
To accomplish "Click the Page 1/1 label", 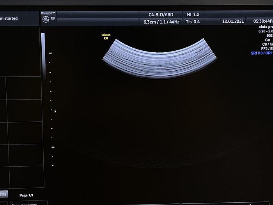I will click(27, 195).
